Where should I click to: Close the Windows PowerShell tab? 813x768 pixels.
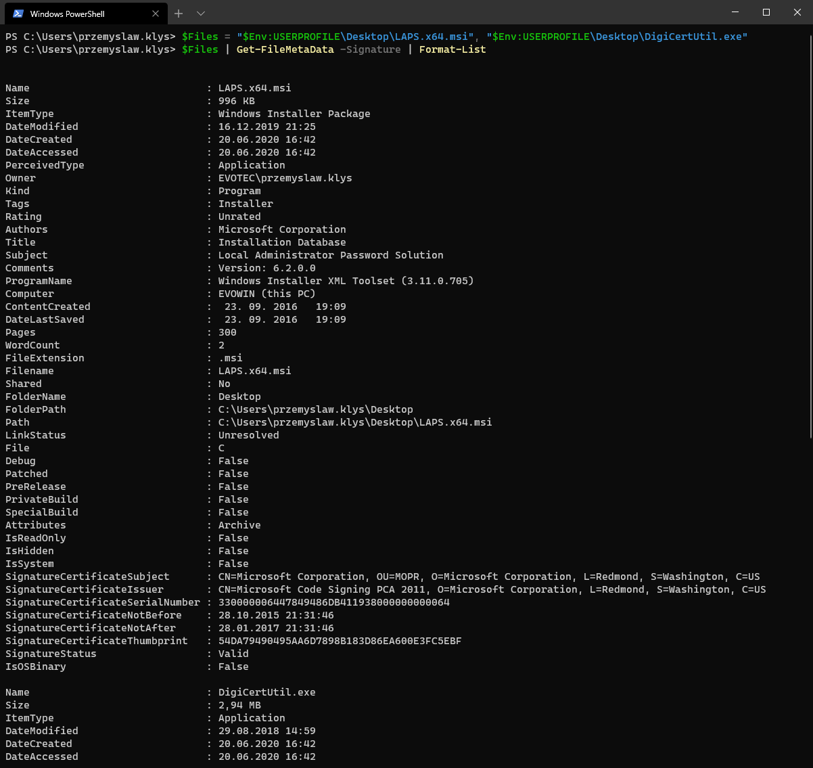(x=155, y=13)
